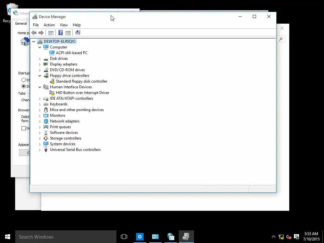
Task: Click the Software devices icon
Action: [x=46, y=133]
